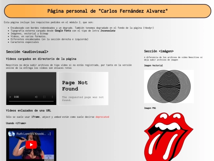
Task: Click 'Vídeos, en varios formatos.' list item
Action: tap(29, 37)
